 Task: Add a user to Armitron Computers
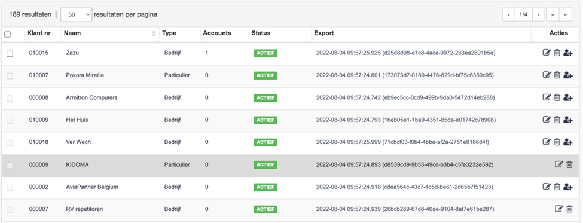click(568, 97)
